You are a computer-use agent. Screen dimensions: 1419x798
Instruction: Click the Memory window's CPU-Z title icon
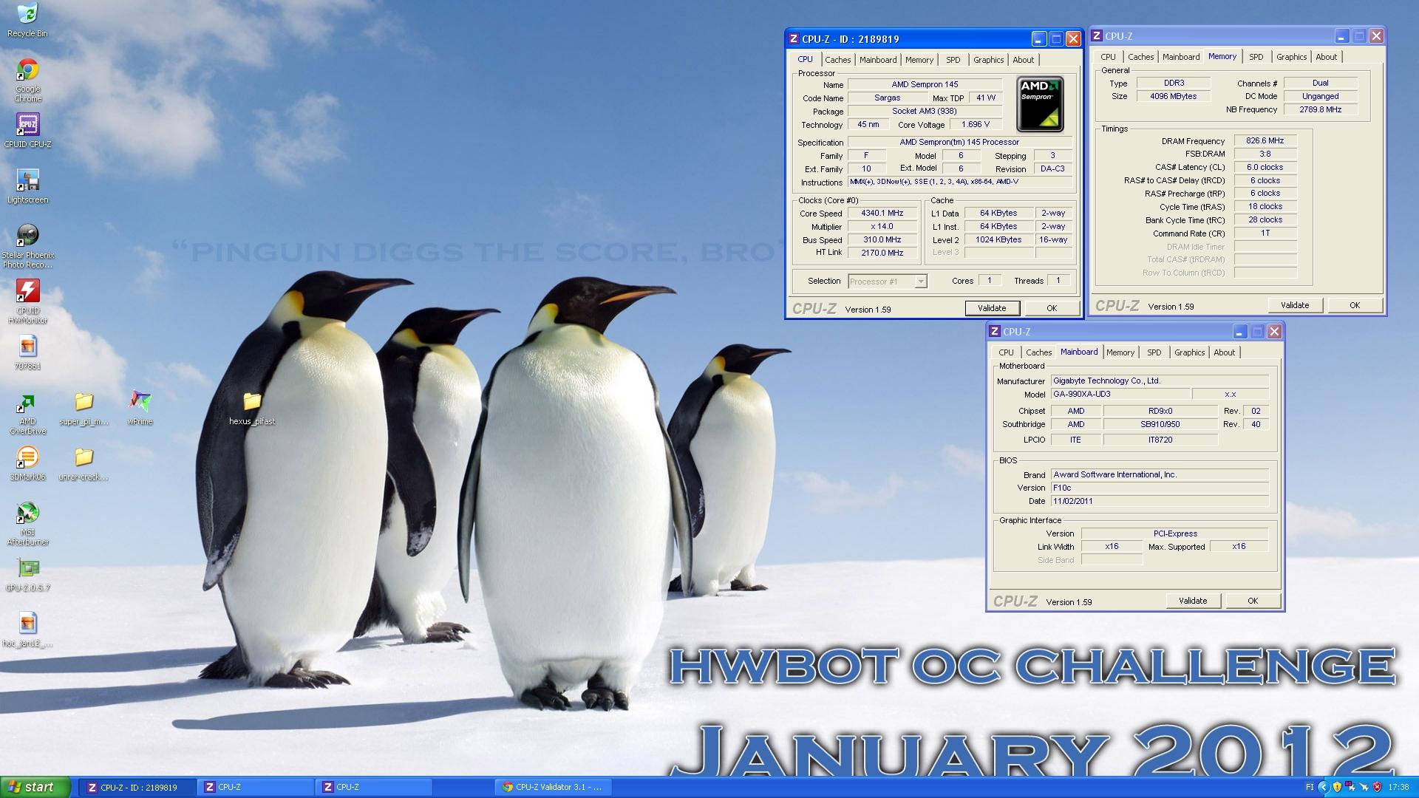tap(1097, 36)
